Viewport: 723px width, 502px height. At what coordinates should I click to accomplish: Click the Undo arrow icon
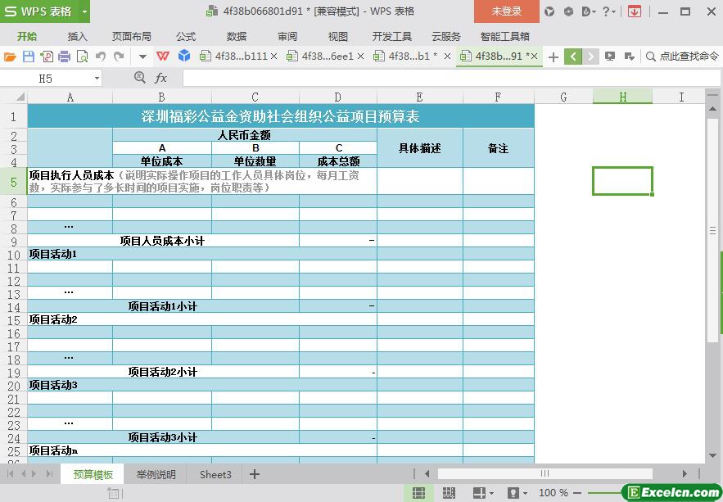coord(101,57)
